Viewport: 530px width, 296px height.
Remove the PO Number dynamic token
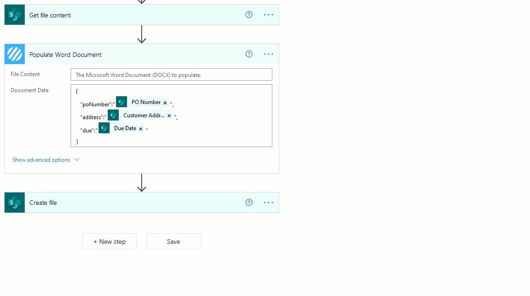point(165,103)
